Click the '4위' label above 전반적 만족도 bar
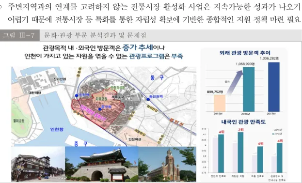Image resolution: width=302 pixels, height=183 pixels. point(222,132)
